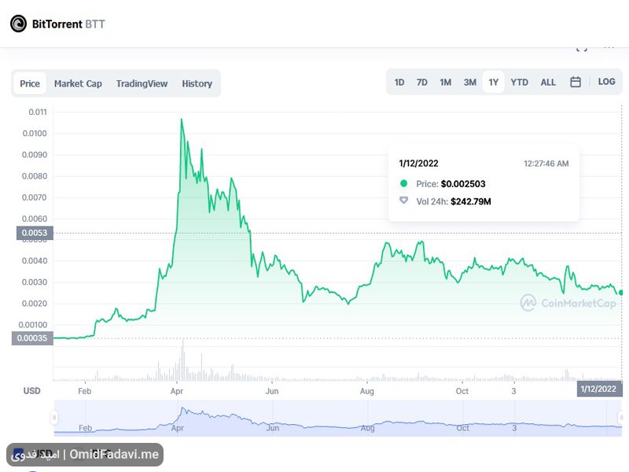Click the BitTorrent BTT heading text
The image size is (629, 472).
point(68,24)
